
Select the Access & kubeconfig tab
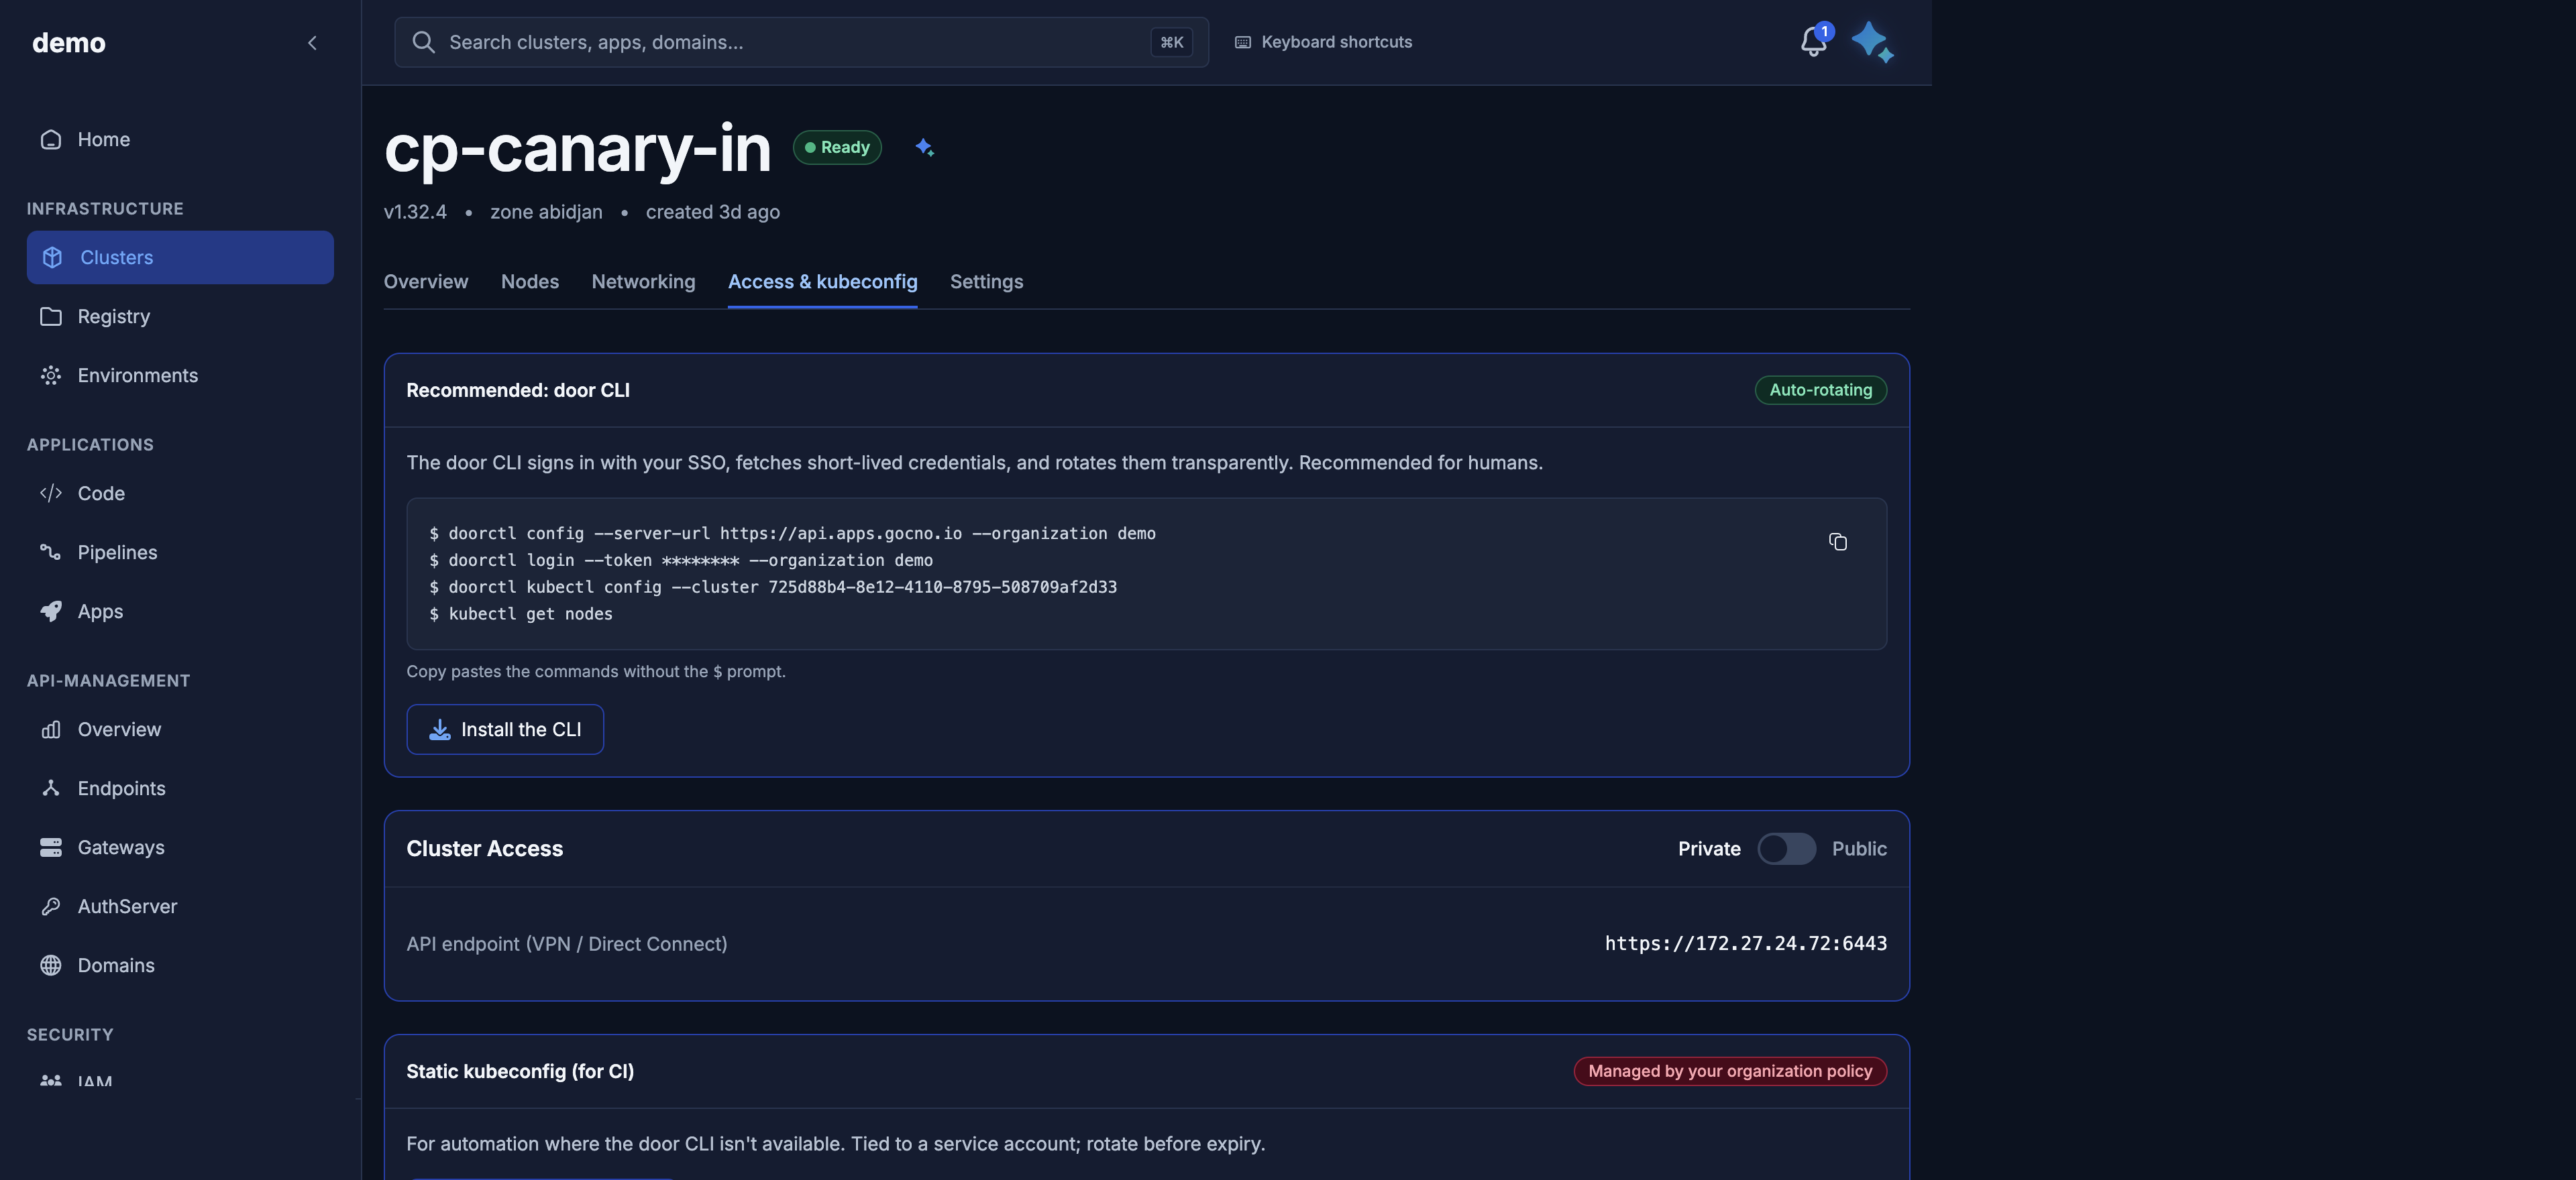tap(822, 282)
